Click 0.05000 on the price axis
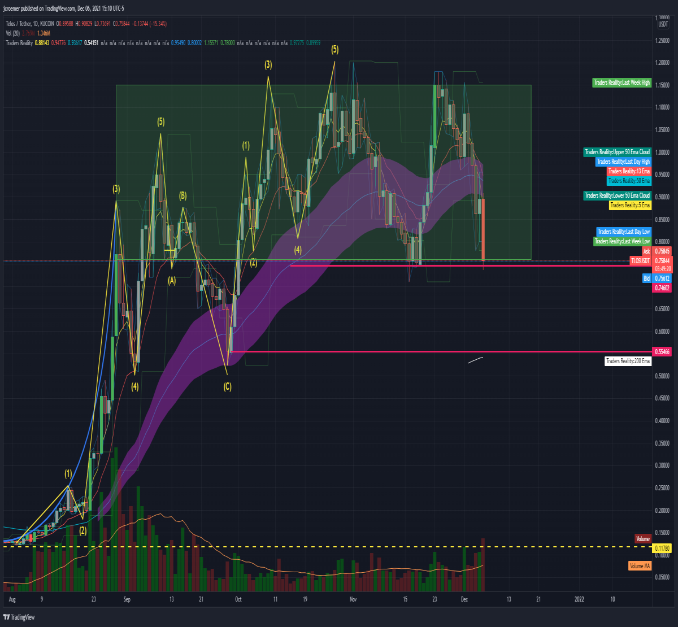 click(662, 577)
